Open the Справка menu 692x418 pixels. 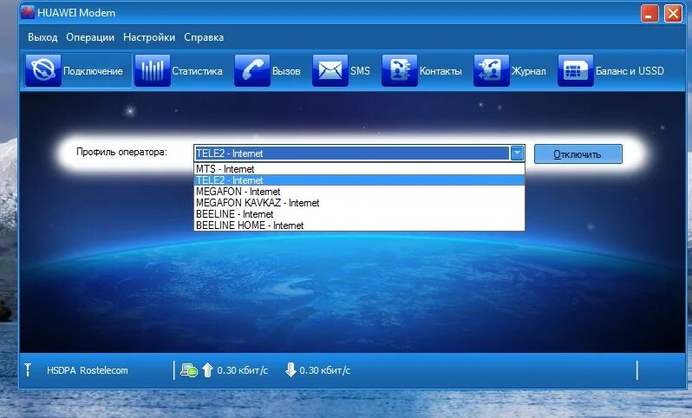(x=204, y=37)
